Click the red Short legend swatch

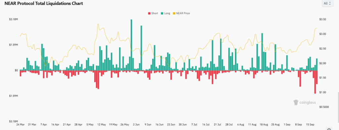pos(149,13)
